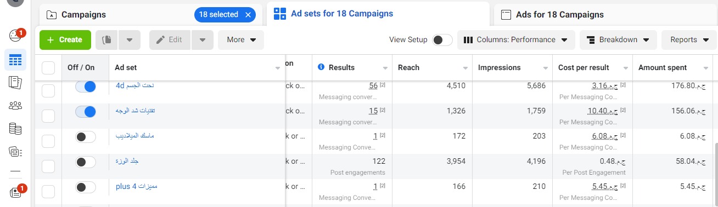Enable the جلد الوزه ad set toggle
Image resolution: width=718 pixels, height=207 pixels.
85,162
